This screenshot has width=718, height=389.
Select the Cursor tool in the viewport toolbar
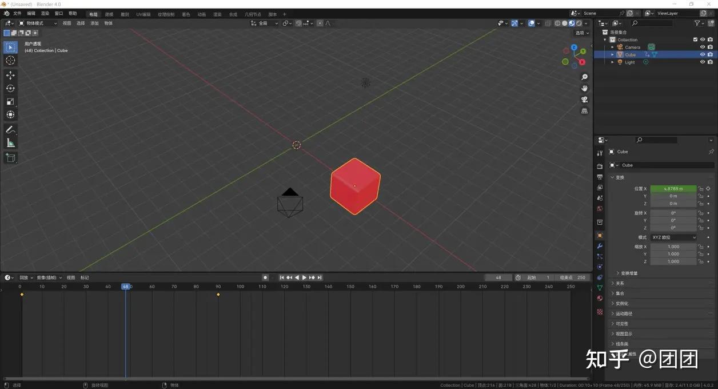coord(10,60)
